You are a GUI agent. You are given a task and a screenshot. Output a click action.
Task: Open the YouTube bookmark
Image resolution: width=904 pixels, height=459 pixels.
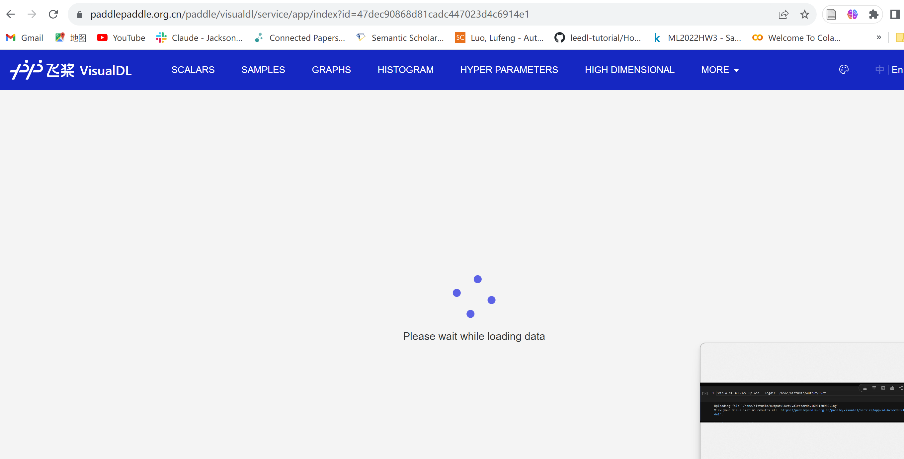[121, 38]
